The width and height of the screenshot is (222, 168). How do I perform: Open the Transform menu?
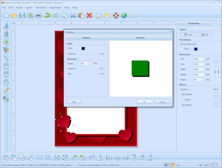(x=41, y=8)
